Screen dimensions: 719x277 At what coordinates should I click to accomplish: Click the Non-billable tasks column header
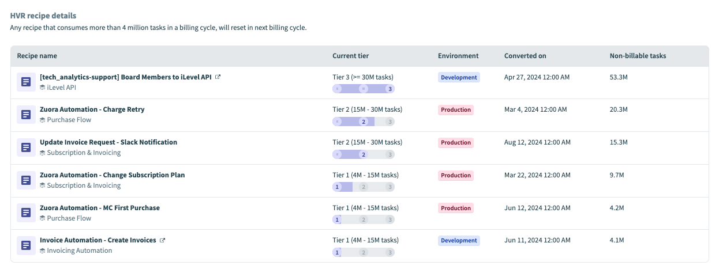[638, 56]
